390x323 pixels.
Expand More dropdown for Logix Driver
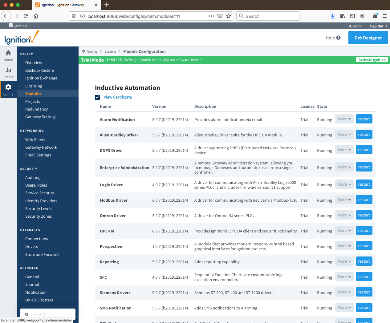pyautogui.click(x=344, y=184)
